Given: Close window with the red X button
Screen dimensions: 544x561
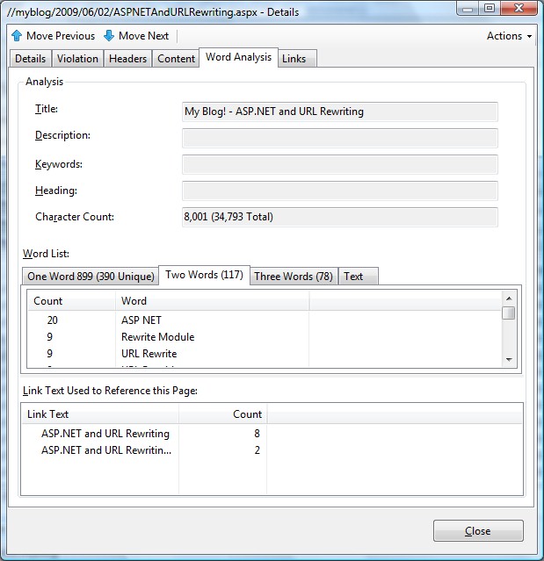Looking at the screenshot, I should 519,9.
